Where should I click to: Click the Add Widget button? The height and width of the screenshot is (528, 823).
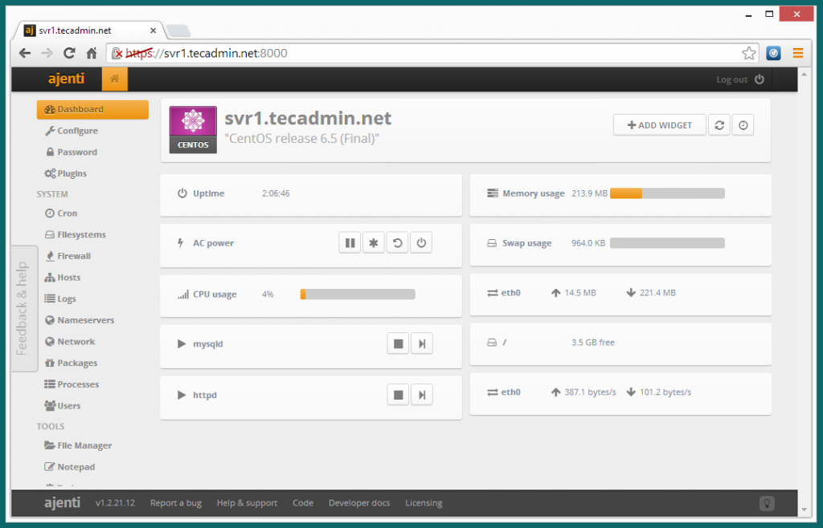pyautogui.click(x=659, y=125)
